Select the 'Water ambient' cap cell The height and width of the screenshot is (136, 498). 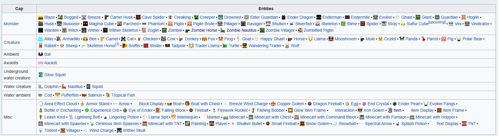point(19,95)
